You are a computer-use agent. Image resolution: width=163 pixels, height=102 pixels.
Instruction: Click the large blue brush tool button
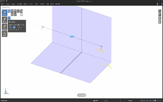tap(5, 13)
